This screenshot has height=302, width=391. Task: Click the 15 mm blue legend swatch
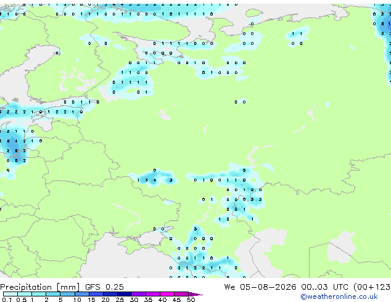[x=96, y=294]
